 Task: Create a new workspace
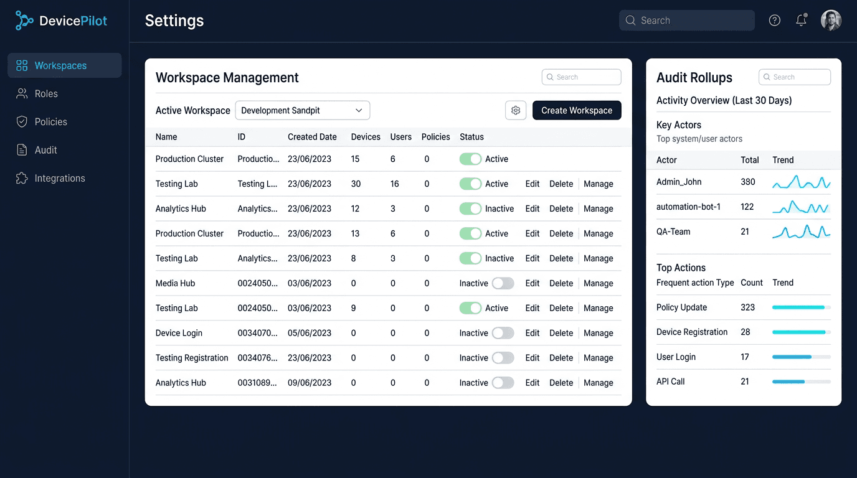[x=576, y=110]
